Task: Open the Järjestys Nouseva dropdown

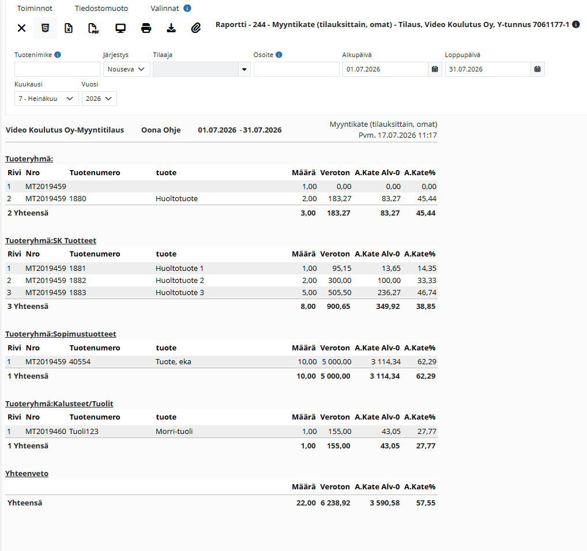Action: pyautogui.click(x=126, y=69)
